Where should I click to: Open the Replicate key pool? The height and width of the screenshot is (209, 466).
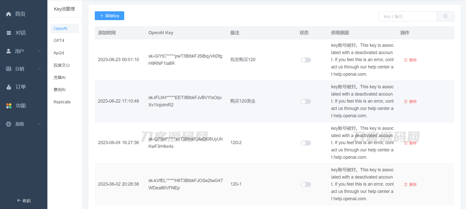coord(62,102)
